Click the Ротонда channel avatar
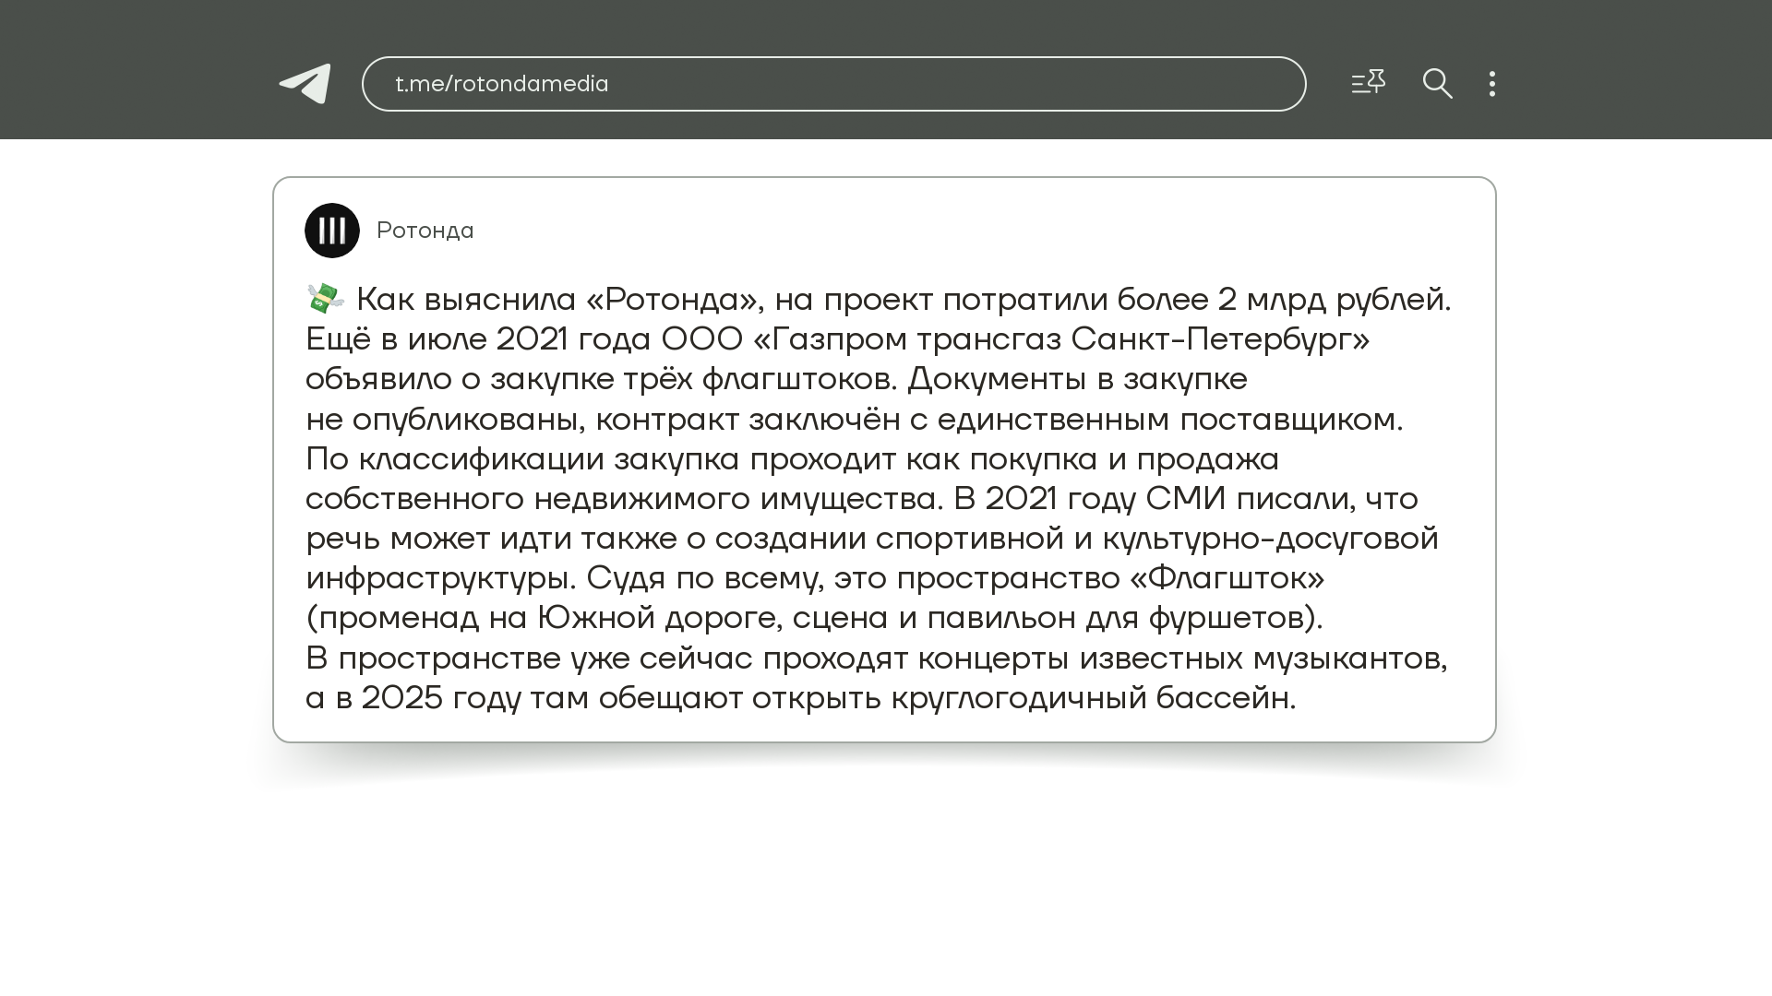Viewport: 1772px width, 996px height. point(332,231)
